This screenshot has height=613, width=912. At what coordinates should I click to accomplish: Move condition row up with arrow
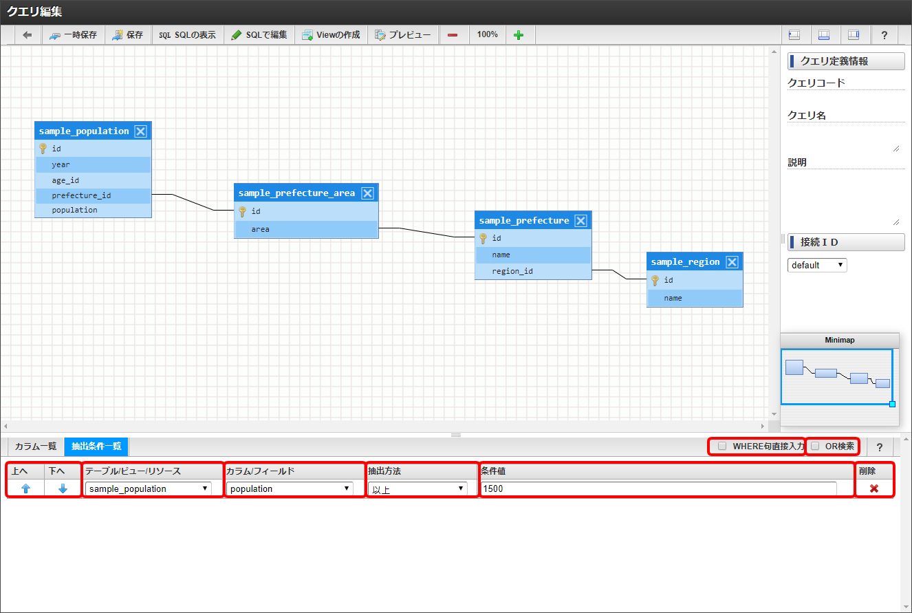[x=25, y=488]
